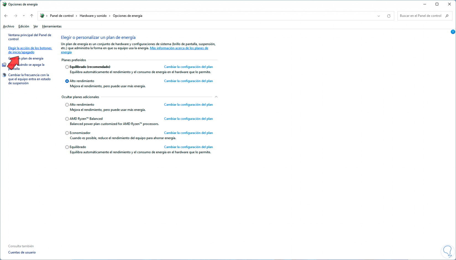Select the Economizador power plan
The width and height of the screenshot is (456, 260).
pyautogui.click(x=67, y=133)
